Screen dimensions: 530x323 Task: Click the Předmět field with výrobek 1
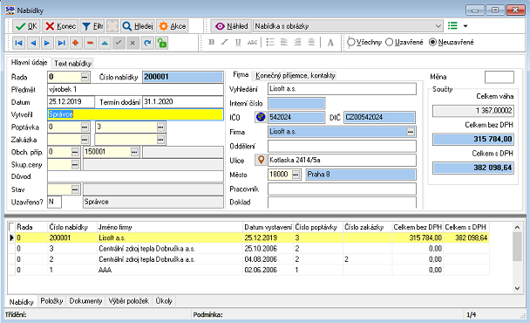[135, 89]
